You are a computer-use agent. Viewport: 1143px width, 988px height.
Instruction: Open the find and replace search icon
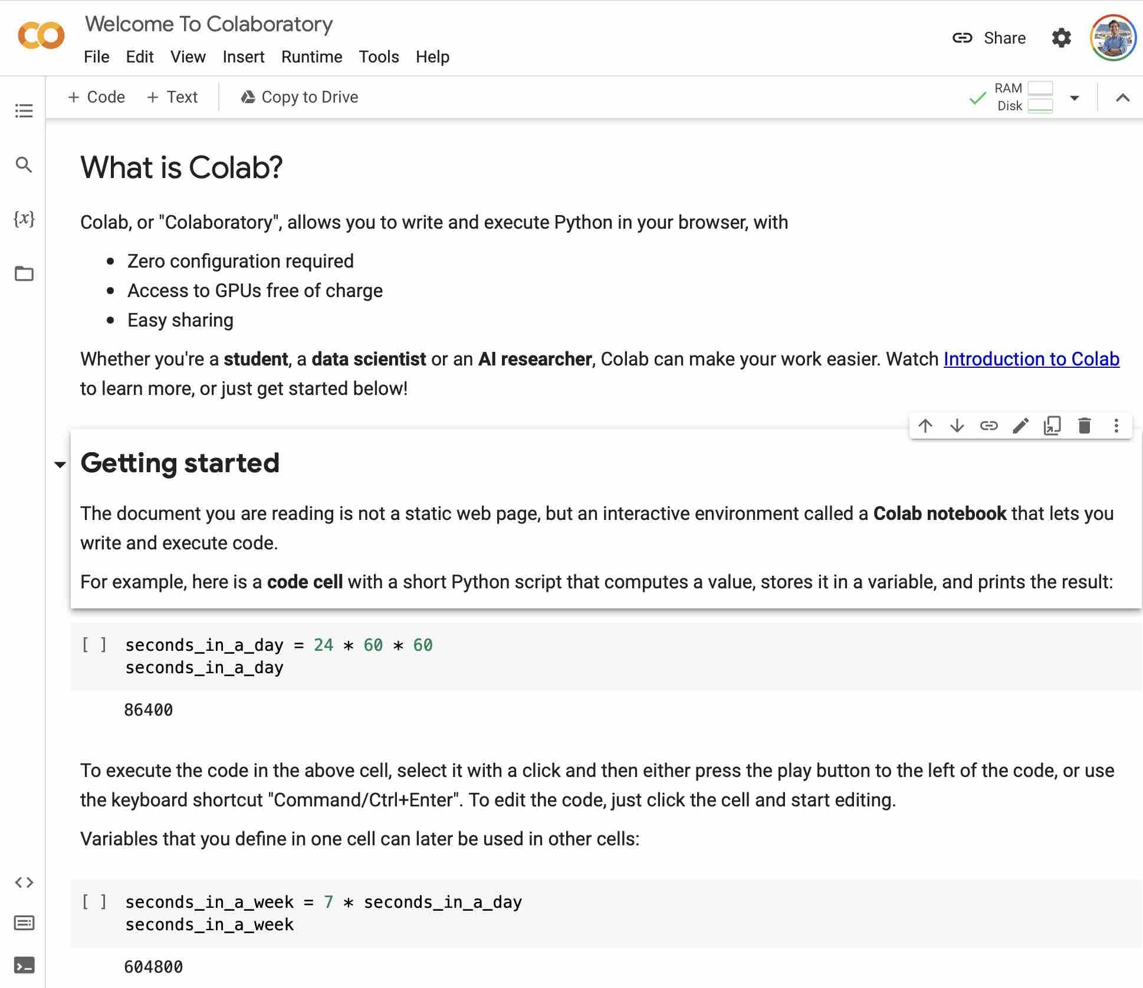click(x=24, y=164)
